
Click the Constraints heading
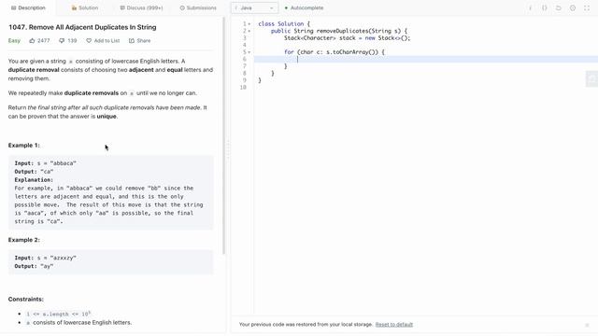coord(26,299)
